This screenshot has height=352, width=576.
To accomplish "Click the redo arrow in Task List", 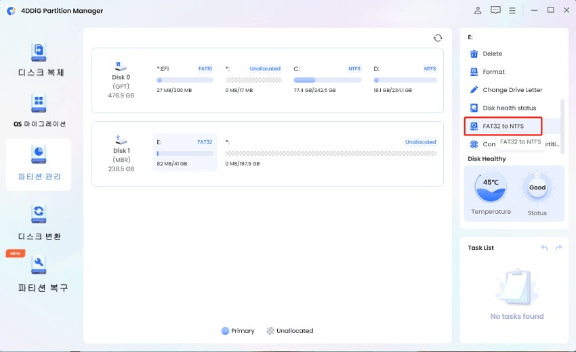I will 559,248.
